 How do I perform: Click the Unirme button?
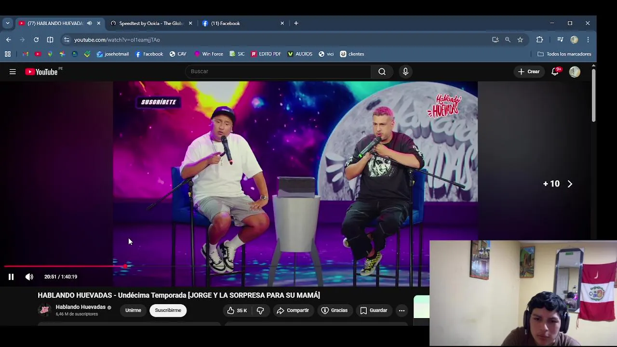pos(133,310)
